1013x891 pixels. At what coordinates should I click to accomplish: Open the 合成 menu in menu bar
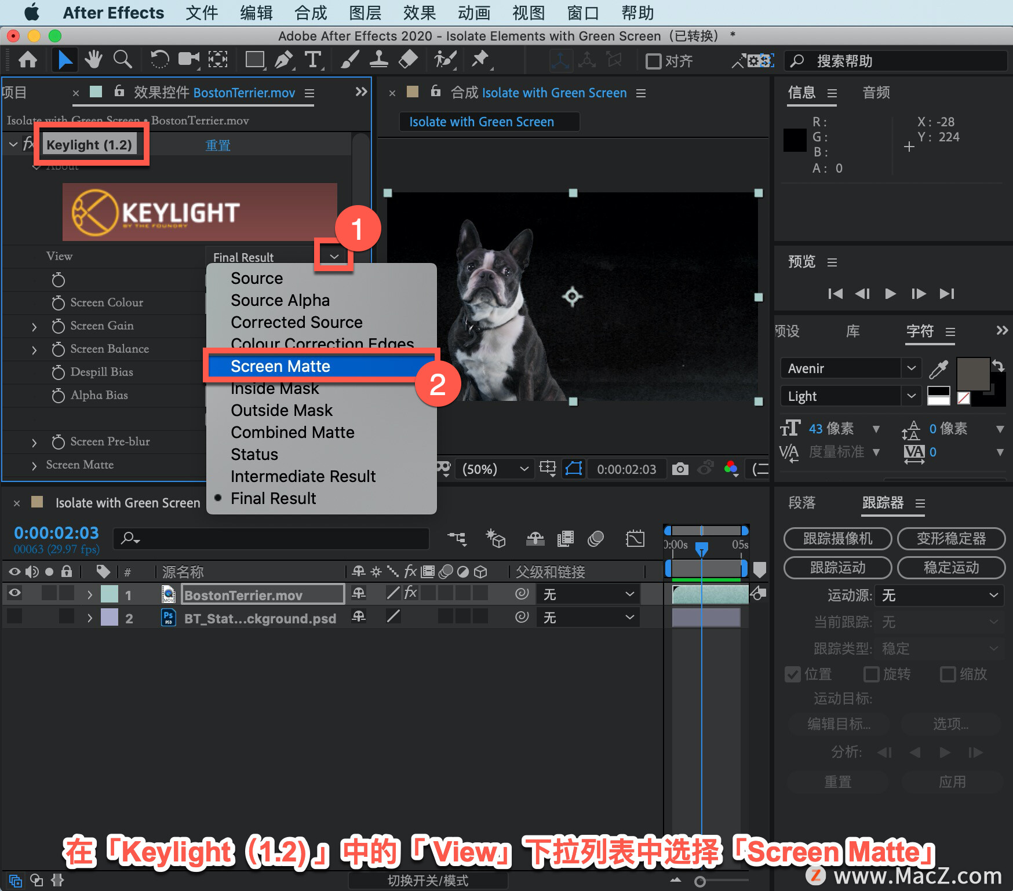point(311,13)
